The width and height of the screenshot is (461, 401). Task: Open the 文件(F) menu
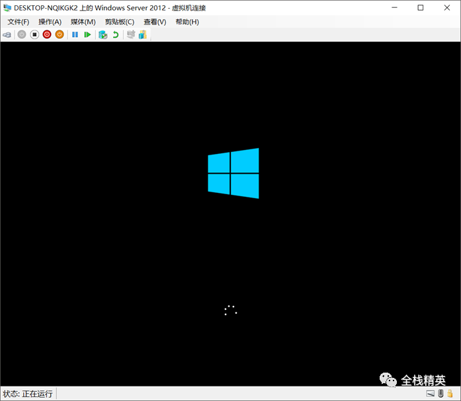[x=19, y=22]
